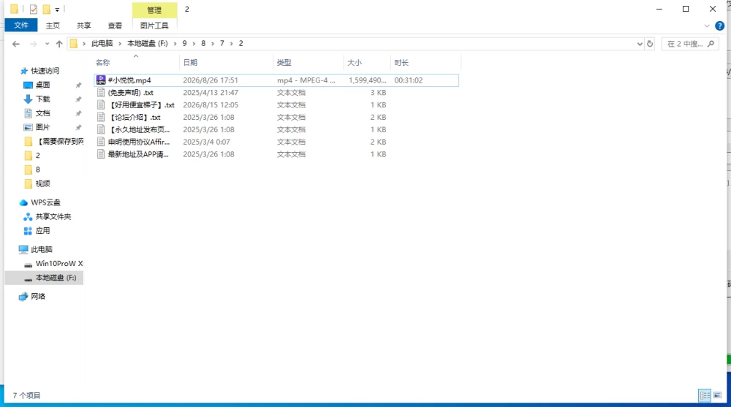This screenshot has width=731, height=407.
Task: Expand the address bar history dropdown
Action: [x=639, y=44]
